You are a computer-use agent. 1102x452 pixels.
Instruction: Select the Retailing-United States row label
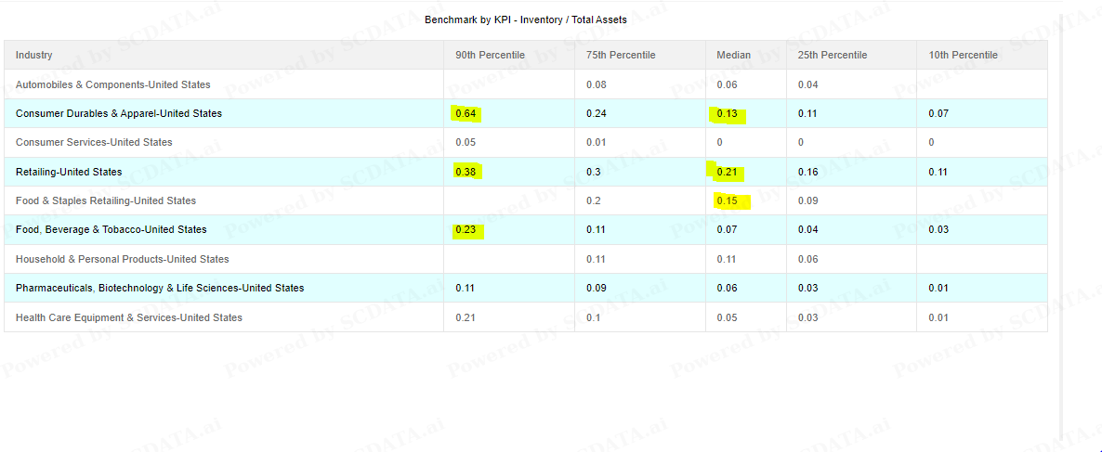[x=69, y=172]
